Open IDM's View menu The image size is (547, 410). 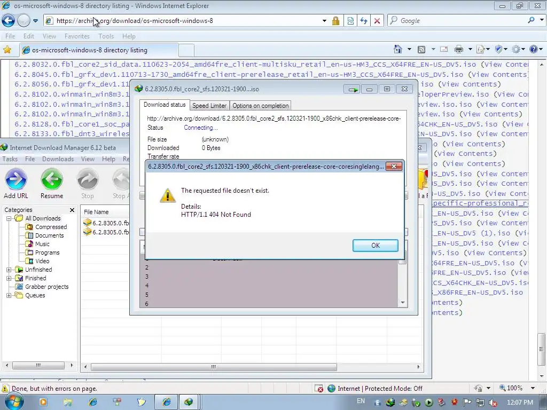[88, 159]
